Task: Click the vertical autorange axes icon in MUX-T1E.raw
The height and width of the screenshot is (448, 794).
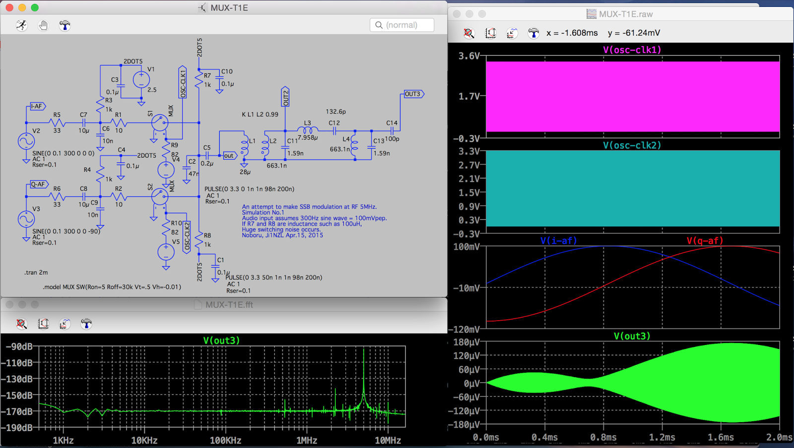Action: (490, 33)
